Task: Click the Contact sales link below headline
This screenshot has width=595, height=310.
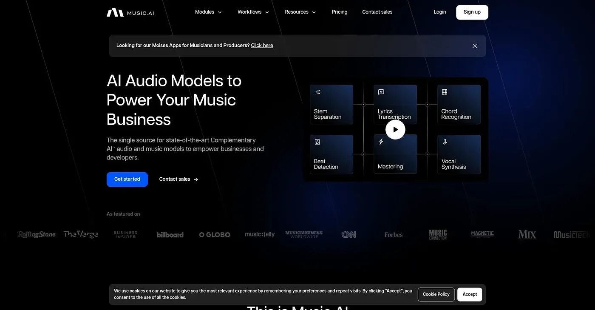Action: coord(179,179)
